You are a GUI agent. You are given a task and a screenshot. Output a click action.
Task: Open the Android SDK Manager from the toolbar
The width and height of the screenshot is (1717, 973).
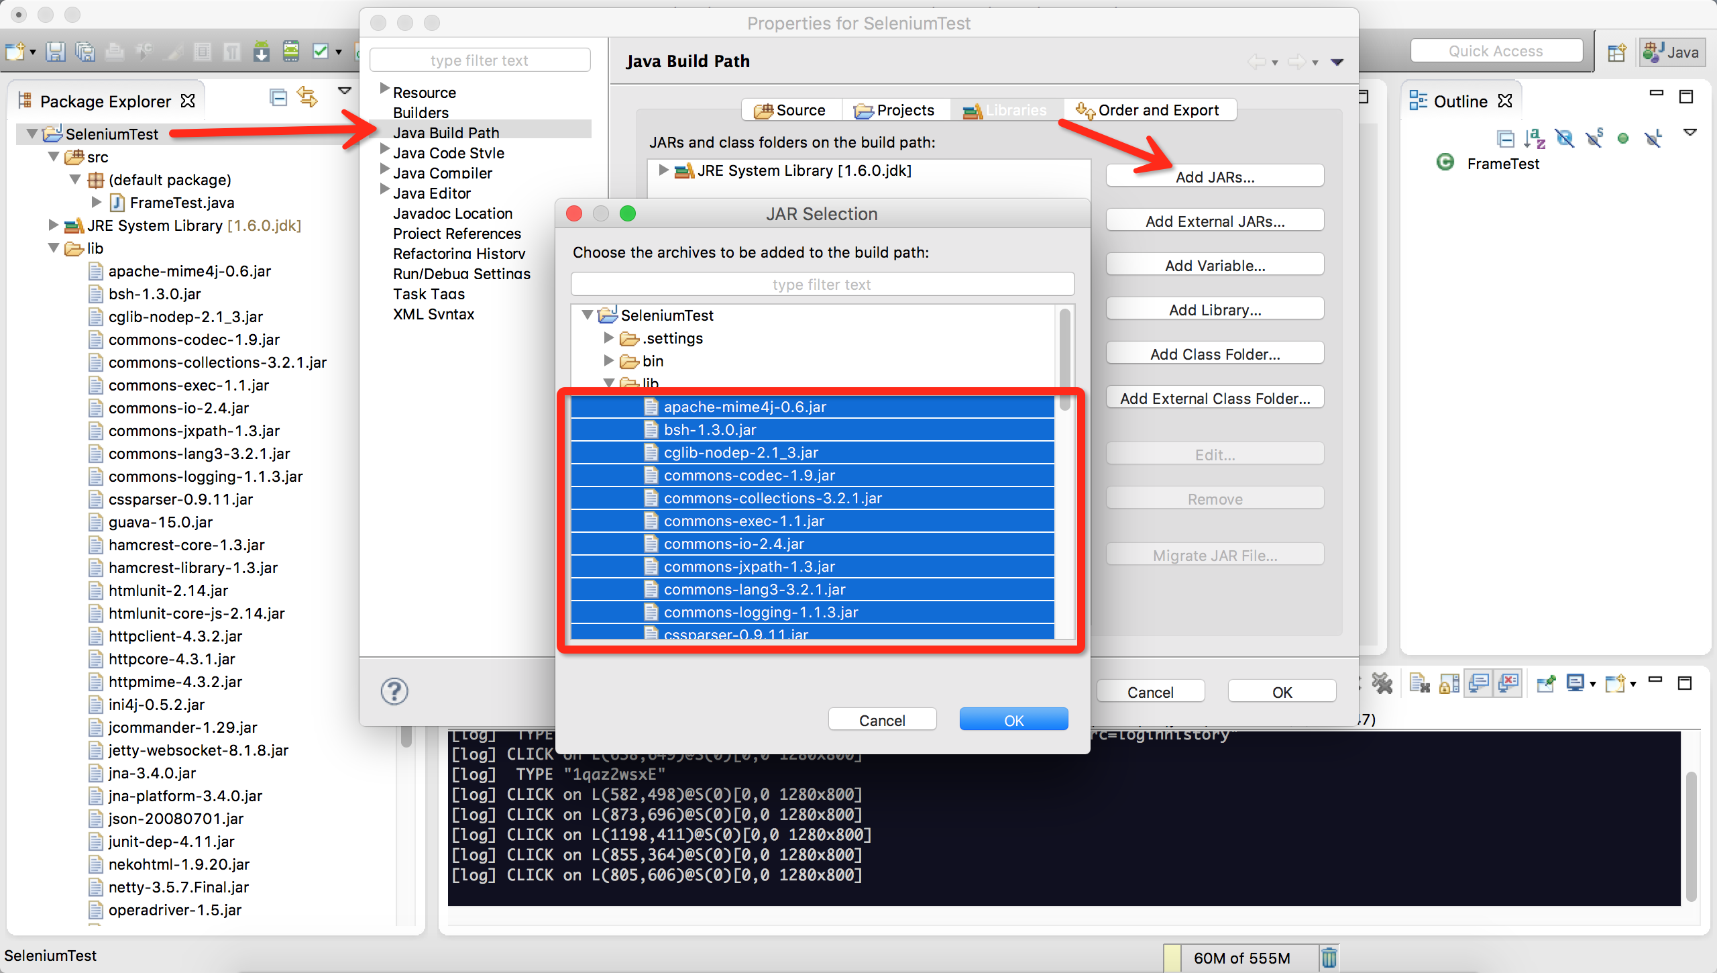click(x=262, y=52)
